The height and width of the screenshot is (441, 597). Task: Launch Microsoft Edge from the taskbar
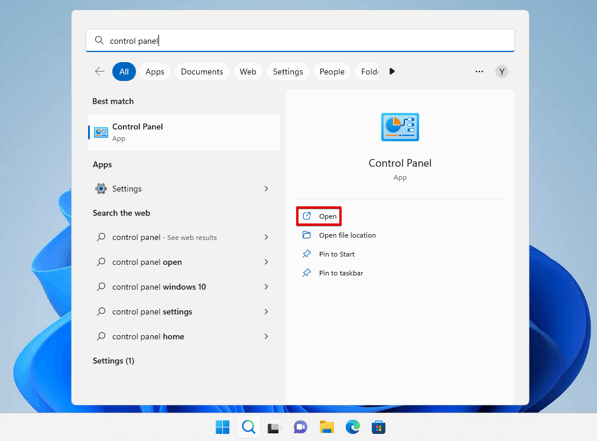[x=352, y=427]
